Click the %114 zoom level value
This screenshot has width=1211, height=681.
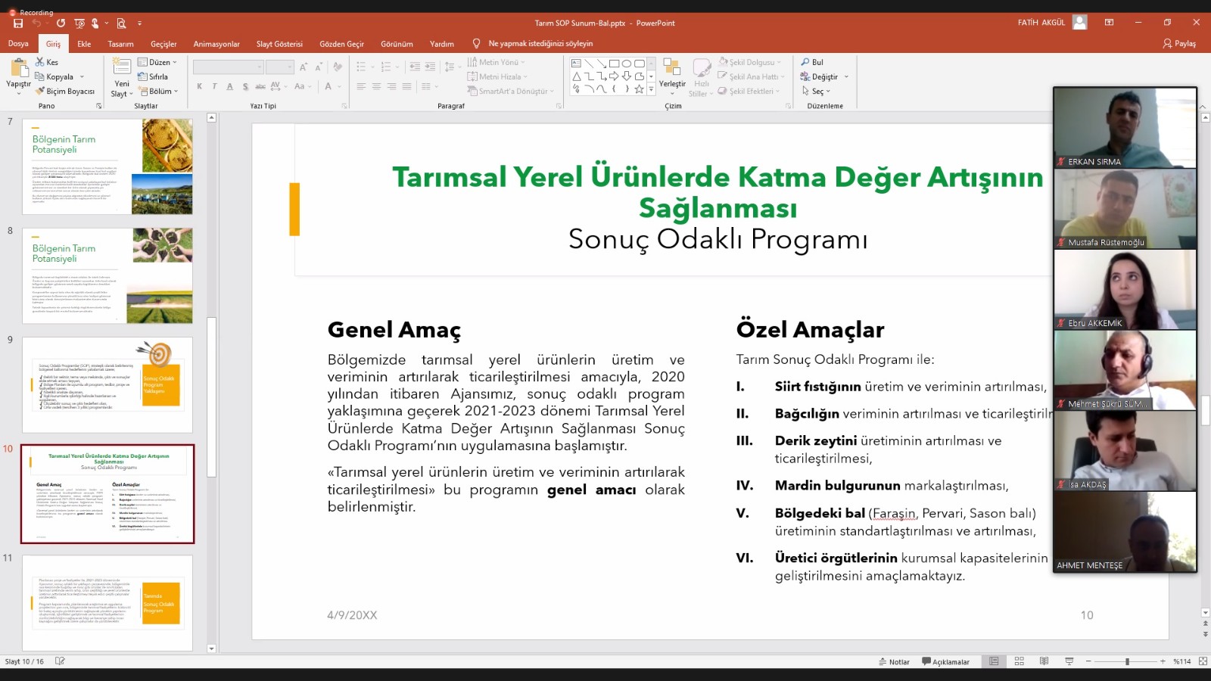[1181, 661]
